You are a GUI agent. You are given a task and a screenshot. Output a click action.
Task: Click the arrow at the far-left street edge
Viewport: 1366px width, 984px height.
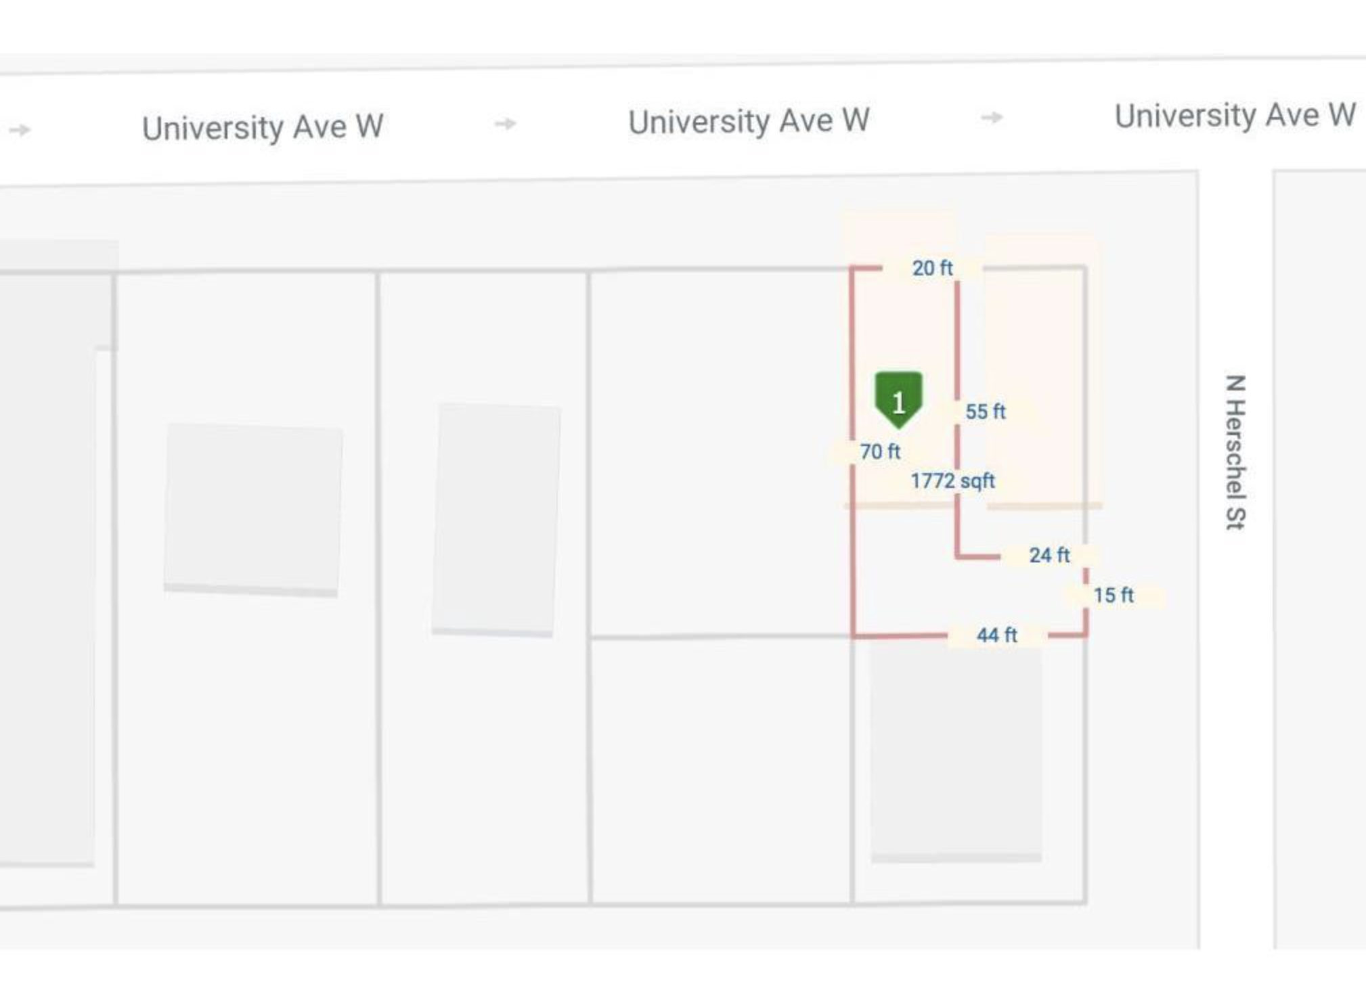[20, 129]
